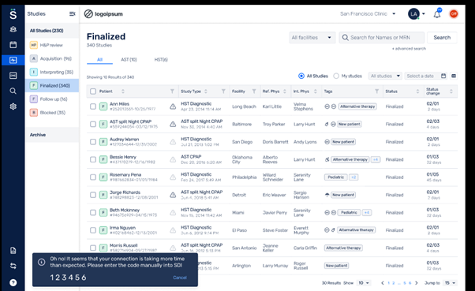
Task: Open the studies monitor icon in left navigation
Action: coord(13,60)
